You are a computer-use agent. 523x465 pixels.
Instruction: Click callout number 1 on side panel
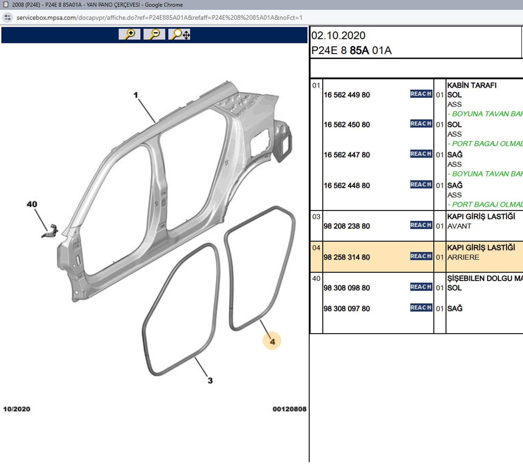click(136, 95)
